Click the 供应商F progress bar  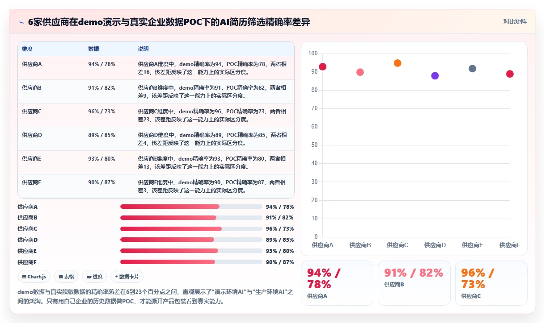[x=191, y=262]
